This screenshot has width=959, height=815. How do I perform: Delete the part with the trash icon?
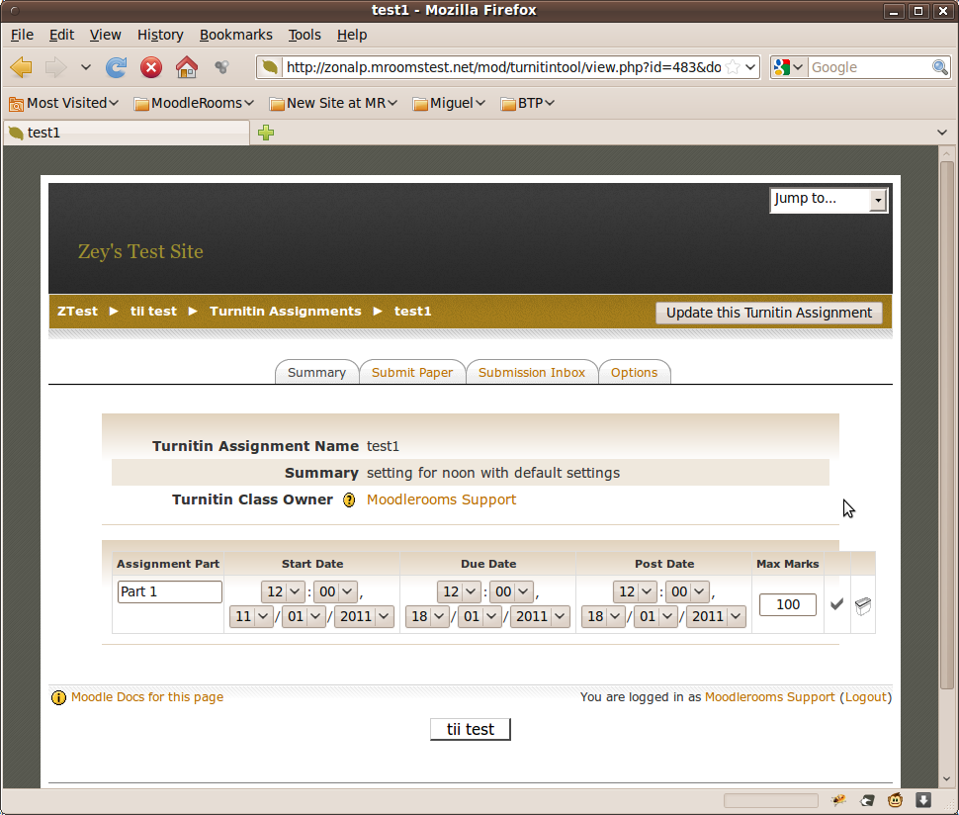(x=863, y=605)
